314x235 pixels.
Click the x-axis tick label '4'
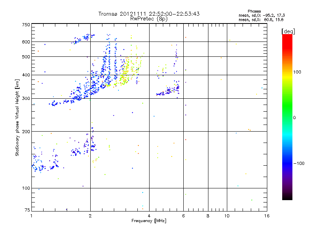click(x=149, y=216)
